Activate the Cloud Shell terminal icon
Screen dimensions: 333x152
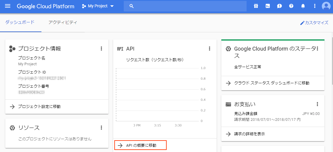point(268,6)
